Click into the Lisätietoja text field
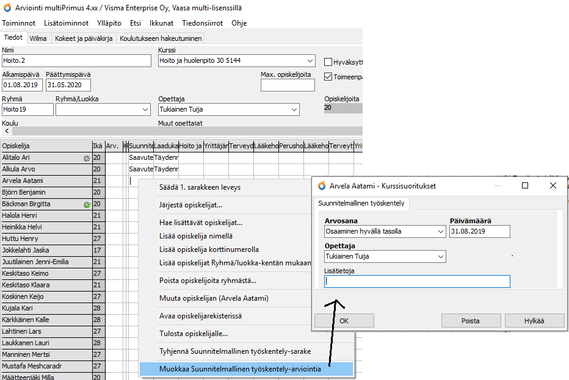This screenshot has height=380, width=569. click(417, 281)
